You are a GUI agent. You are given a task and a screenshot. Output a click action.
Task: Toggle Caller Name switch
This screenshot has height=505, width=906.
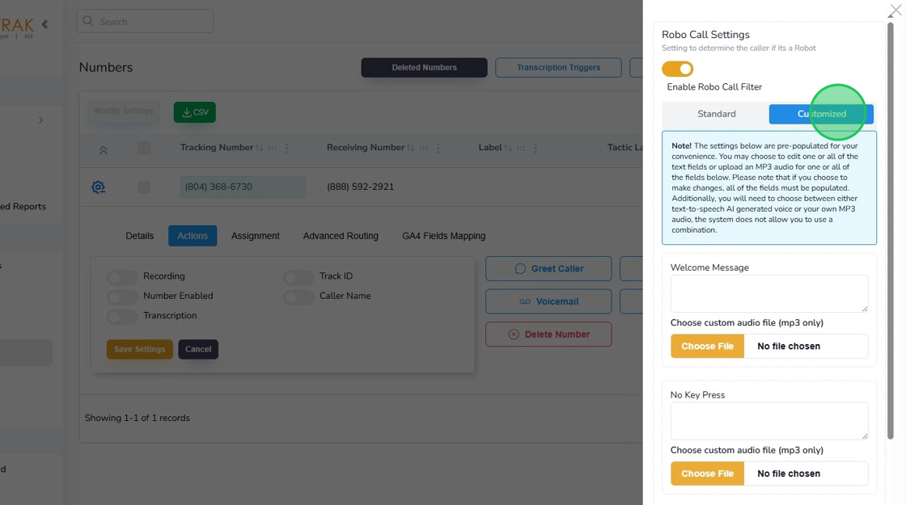tap(298, 297)
